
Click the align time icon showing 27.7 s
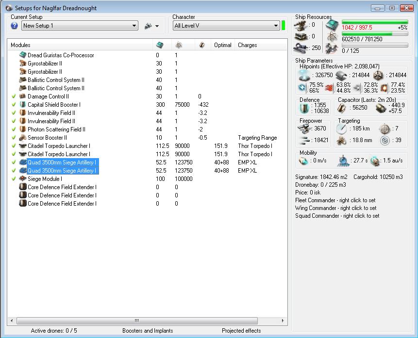pos(343,161)
